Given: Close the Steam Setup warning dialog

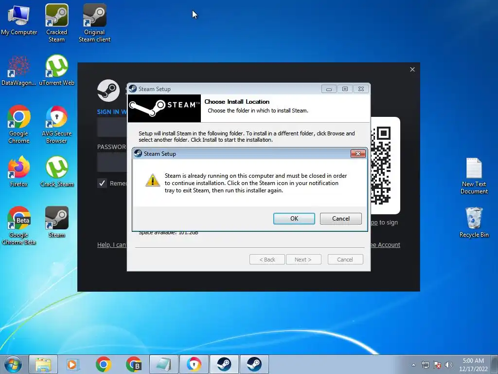Looking at the screenshot, I should click(358, 153).
